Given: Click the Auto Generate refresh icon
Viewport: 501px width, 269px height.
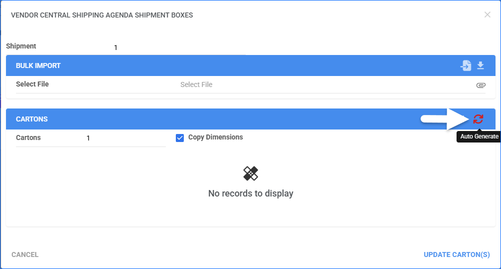Looking at the screenshot, I should coord(479,119).
